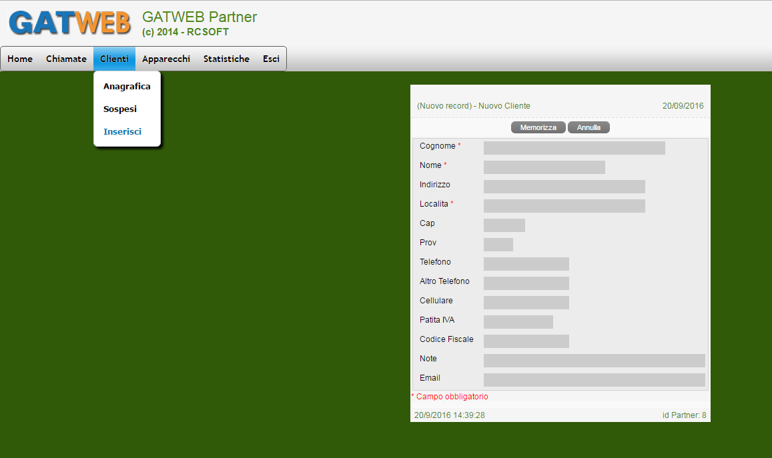Focus the Patita IVA input field

click(x=518, y=322)
